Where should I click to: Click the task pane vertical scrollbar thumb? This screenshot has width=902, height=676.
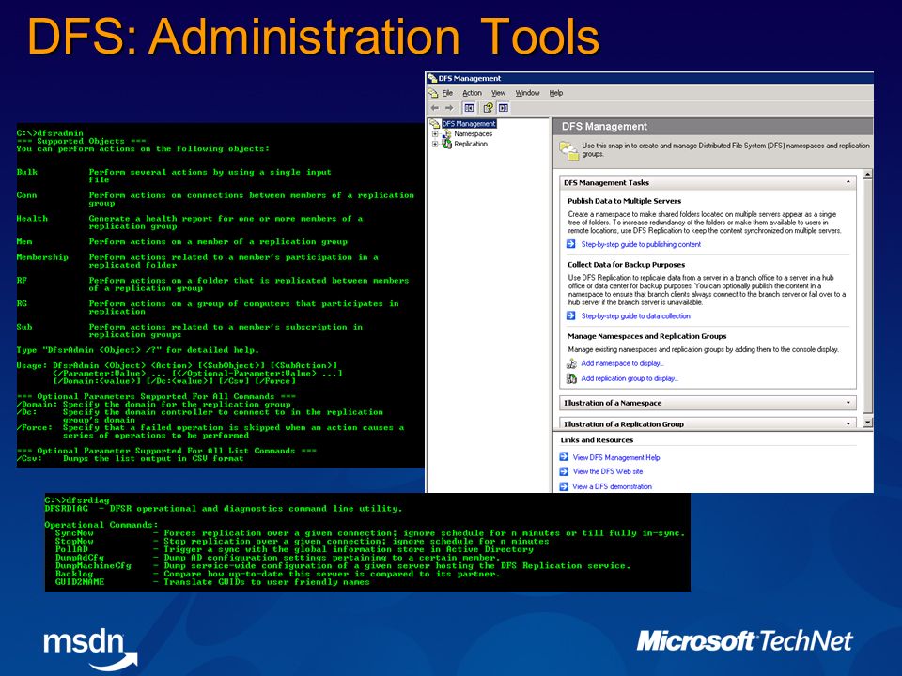867,296
